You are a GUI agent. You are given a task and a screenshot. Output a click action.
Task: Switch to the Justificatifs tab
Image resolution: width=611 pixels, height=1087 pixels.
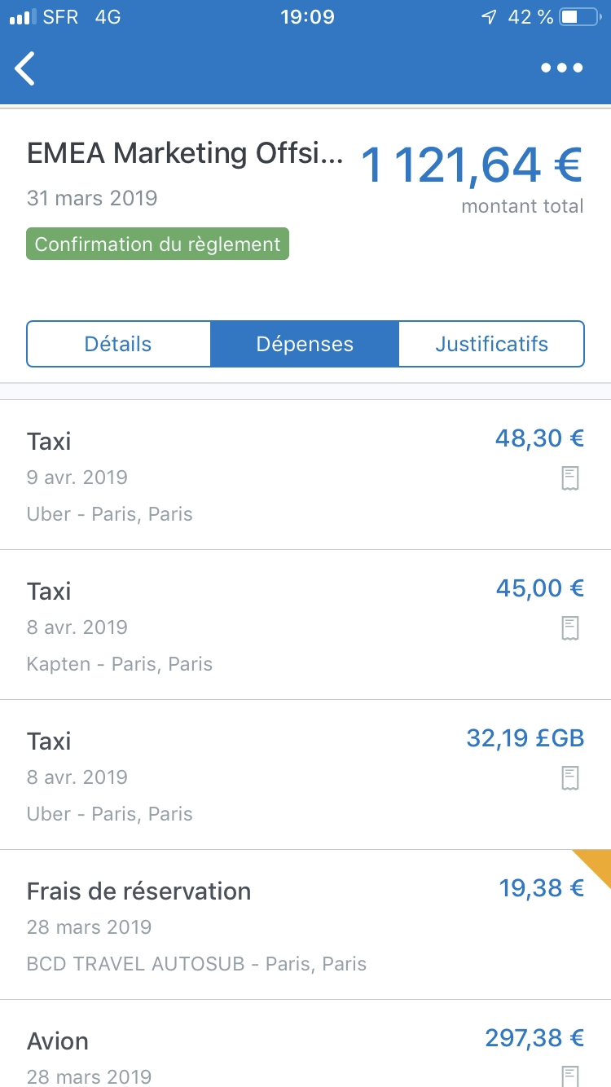pos(491,344)
